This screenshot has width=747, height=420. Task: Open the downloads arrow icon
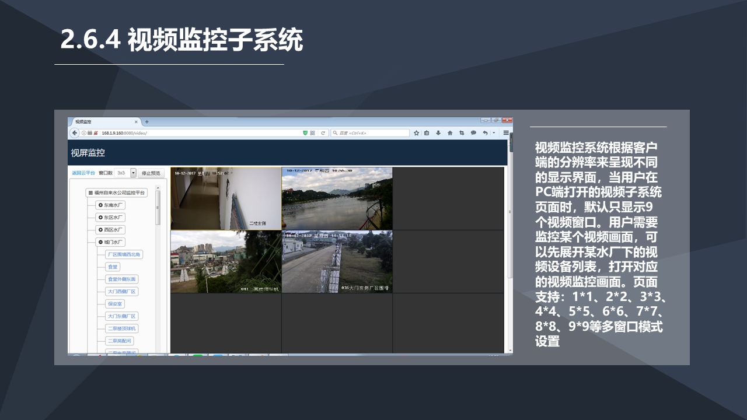438,133
